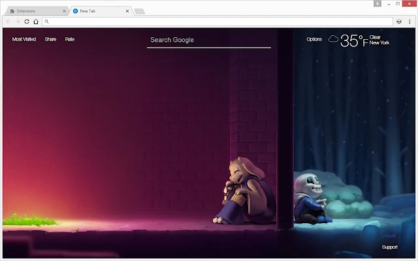The image size is (418, 261).
Task: Click the browser address bar
Action: click(217, 22)
